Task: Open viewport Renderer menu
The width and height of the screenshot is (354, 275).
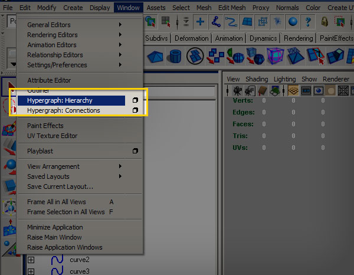Action: pyautogui.click(x=336, y=79)
